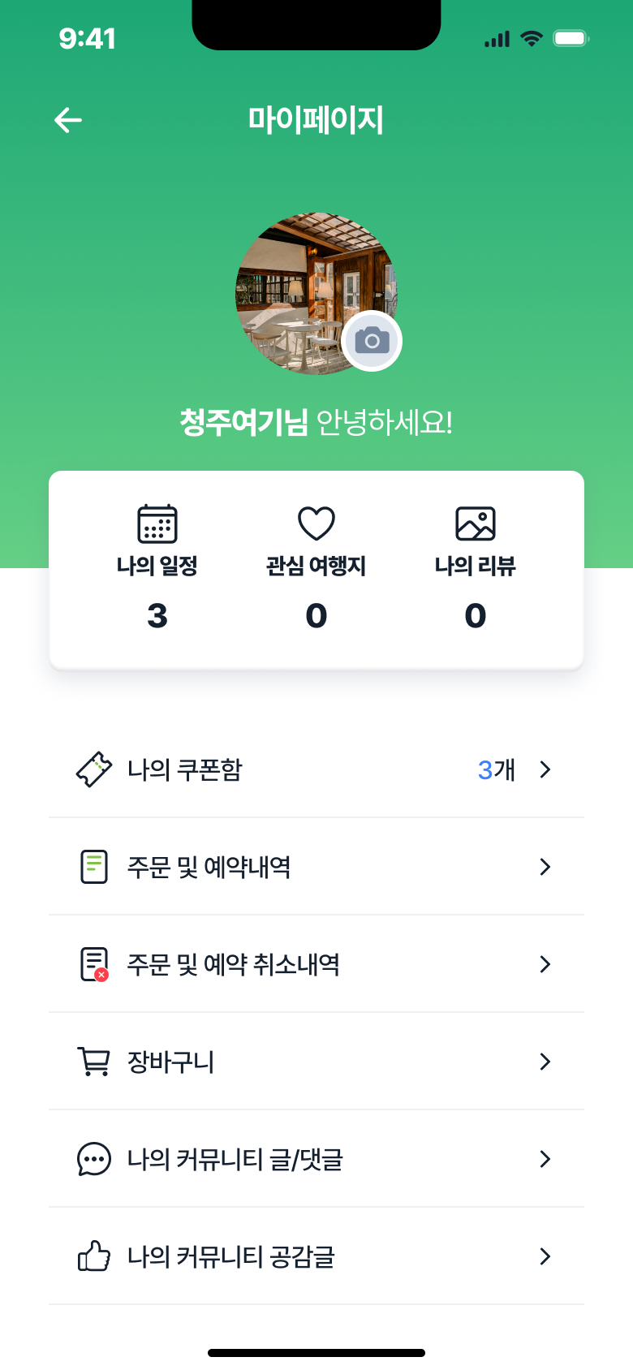Tap the camera icon on profile photo
This screenshot has height=1370, width=633.
coord(372,341)
